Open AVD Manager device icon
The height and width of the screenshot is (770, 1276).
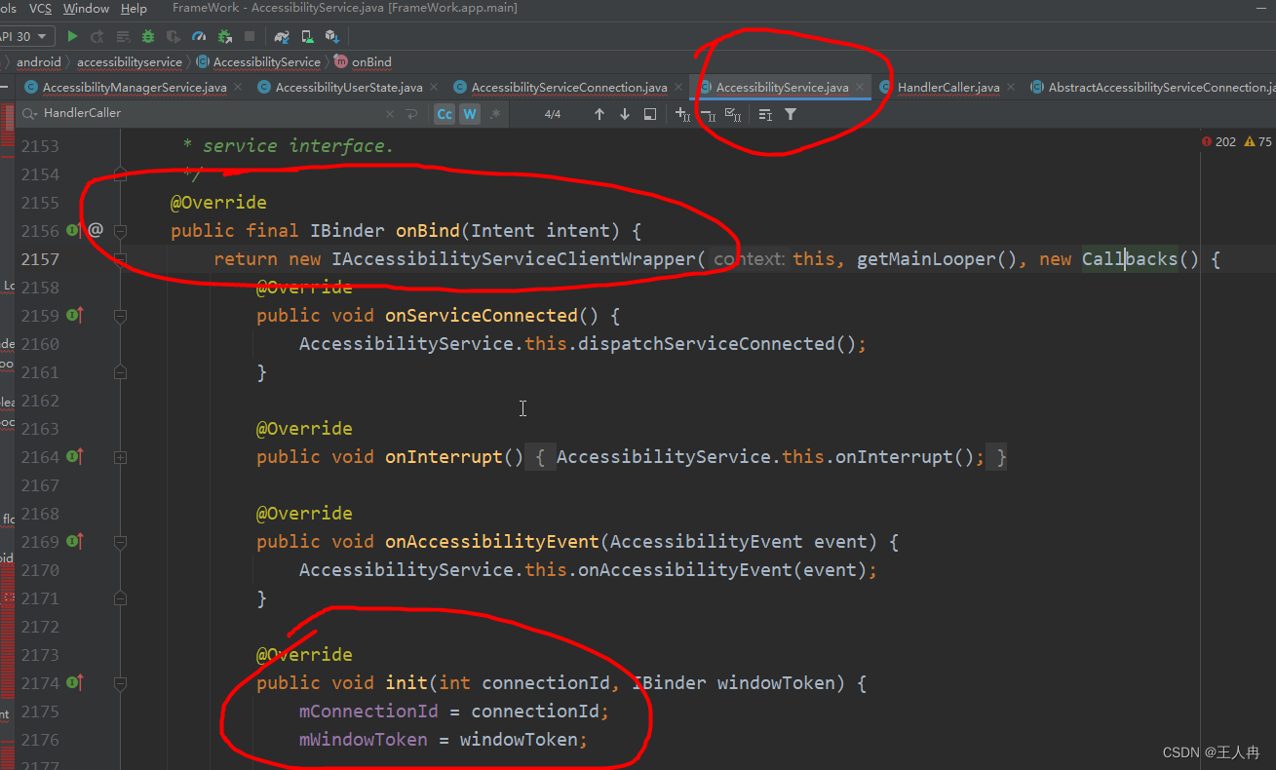pyautogui.click(x=307, y=36)
